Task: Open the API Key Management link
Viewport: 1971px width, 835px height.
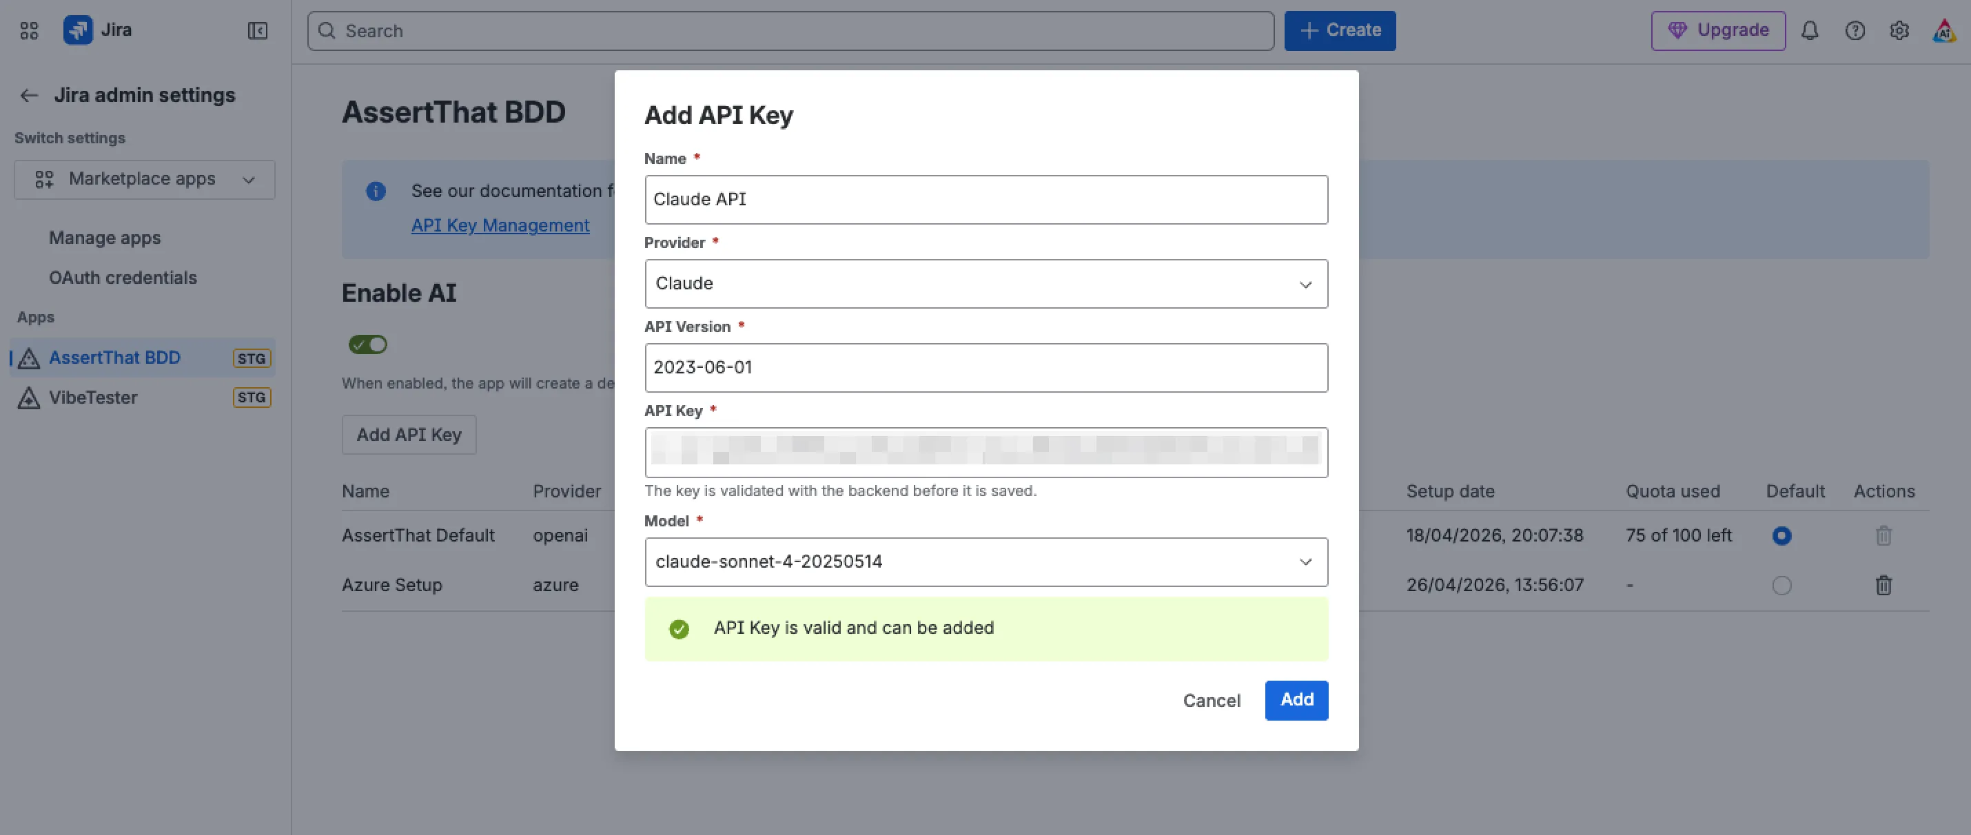Action: (500, 225)
